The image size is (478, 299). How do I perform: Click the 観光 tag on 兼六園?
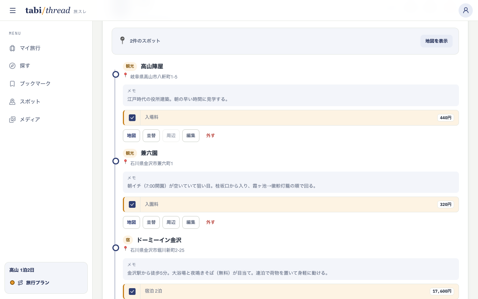point(130,153)
